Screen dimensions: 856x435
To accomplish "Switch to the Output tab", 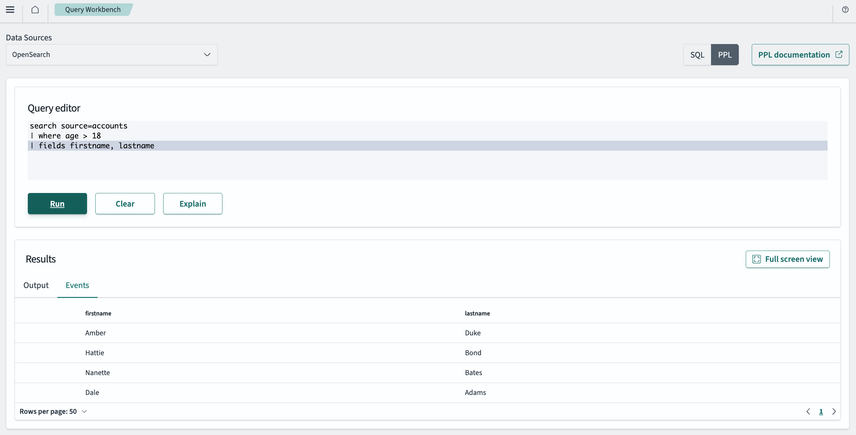I will click(36, 285).
